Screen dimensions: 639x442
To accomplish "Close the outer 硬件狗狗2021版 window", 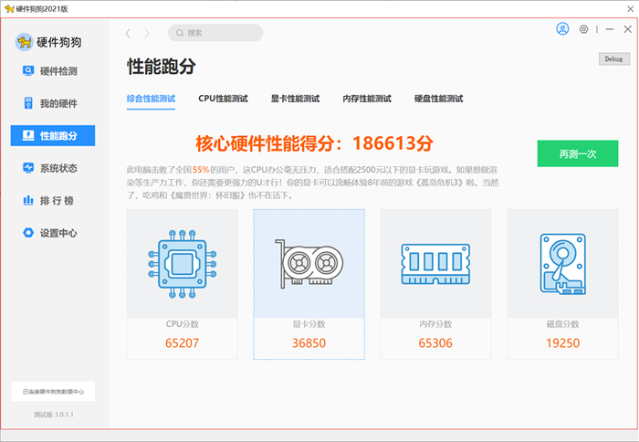I will coord(630,9).
